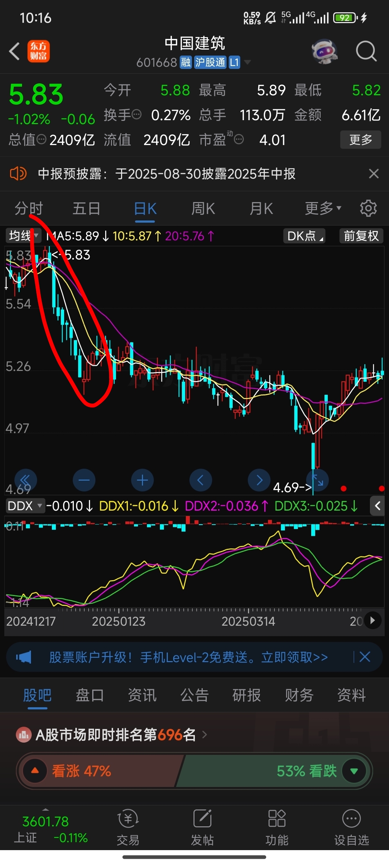This screenshot has width=389, height=866.
Task: Switch to the 周K chart tab
Action: (203, 208)
